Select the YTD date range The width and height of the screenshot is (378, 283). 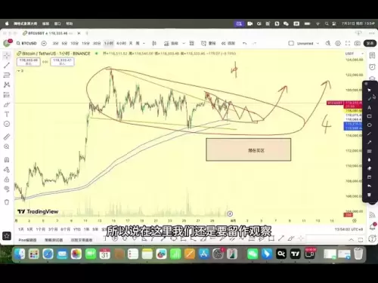77,229
